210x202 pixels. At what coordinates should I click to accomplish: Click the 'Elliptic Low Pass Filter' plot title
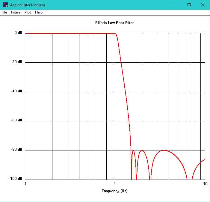point(114,23)
